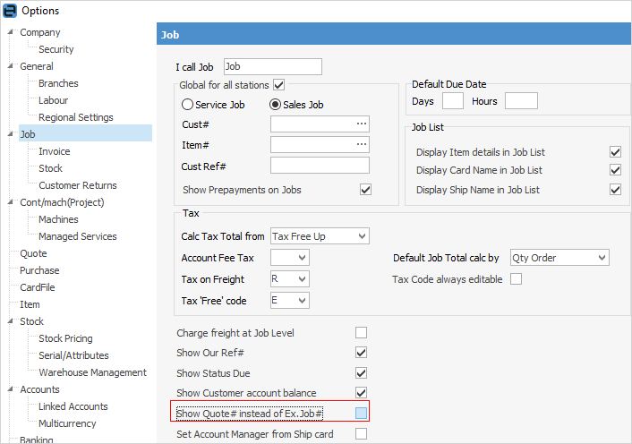Click the Options window app icon

pos(9,10)
